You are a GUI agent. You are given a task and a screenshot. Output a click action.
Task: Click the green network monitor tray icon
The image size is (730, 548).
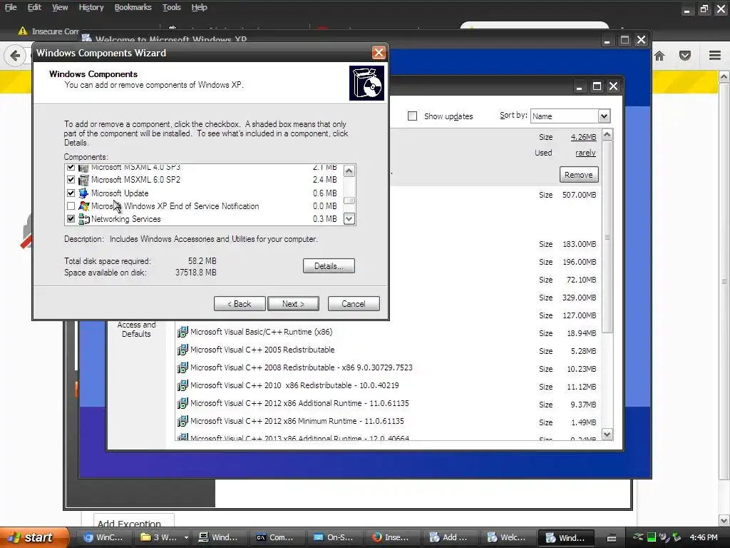(x=652, y=537)
